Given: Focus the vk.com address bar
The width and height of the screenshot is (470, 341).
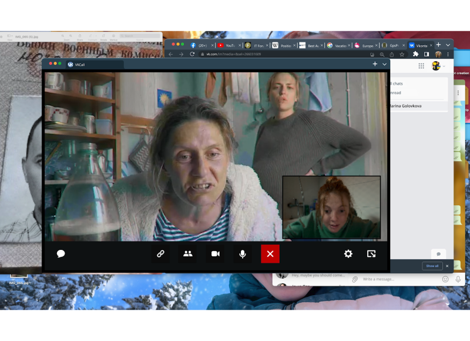Looking at the screenshot, I should coord(282,54).
